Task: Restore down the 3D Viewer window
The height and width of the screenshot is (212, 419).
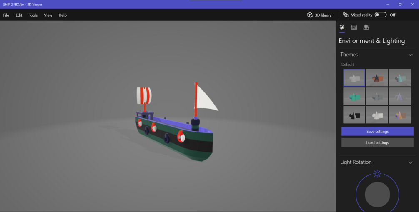Action: coord(400,4)
